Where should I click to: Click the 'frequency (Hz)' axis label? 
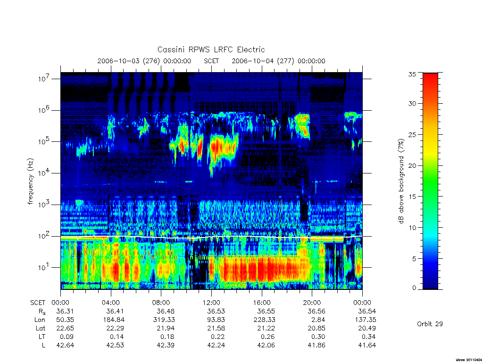pos(31,181)
